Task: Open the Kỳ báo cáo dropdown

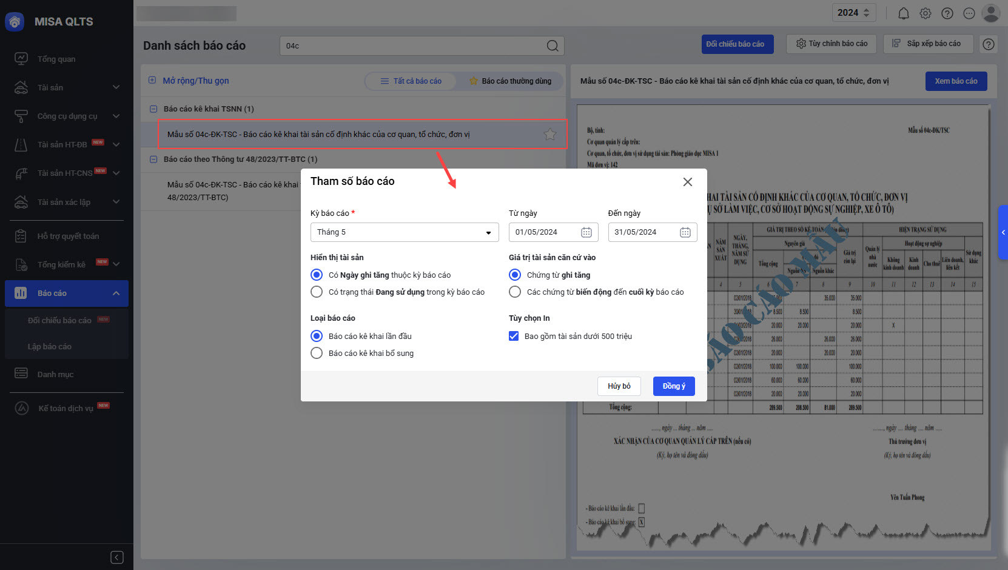Action: [404, 232]
